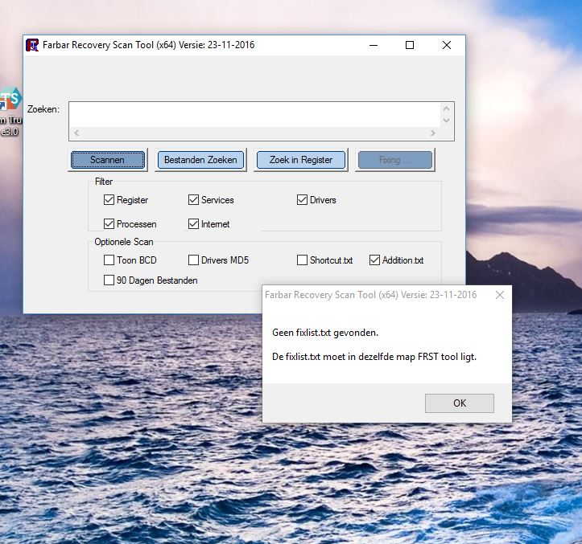Click the Zoeken: label
582x544 pixels.
pos(43,109)
